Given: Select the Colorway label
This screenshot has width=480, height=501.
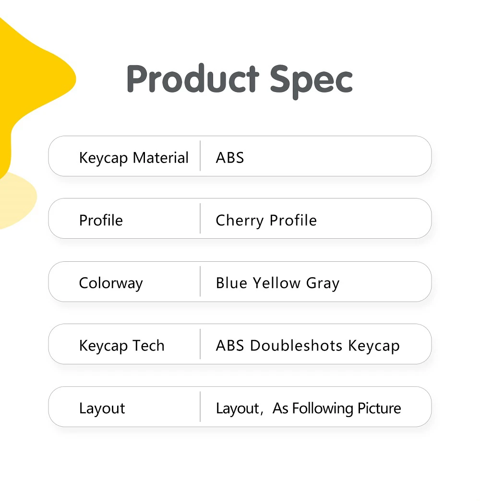Looking at the screenshot, I should [x=111, y=283].
